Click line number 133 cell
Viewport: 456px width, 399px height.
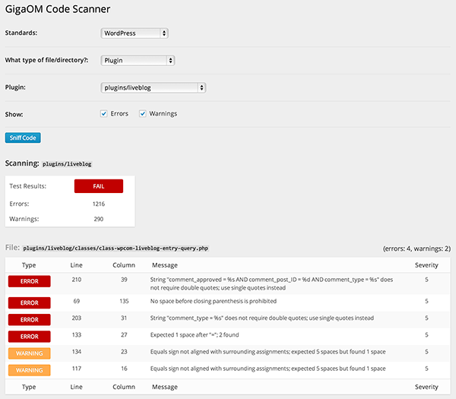[77, 334]
